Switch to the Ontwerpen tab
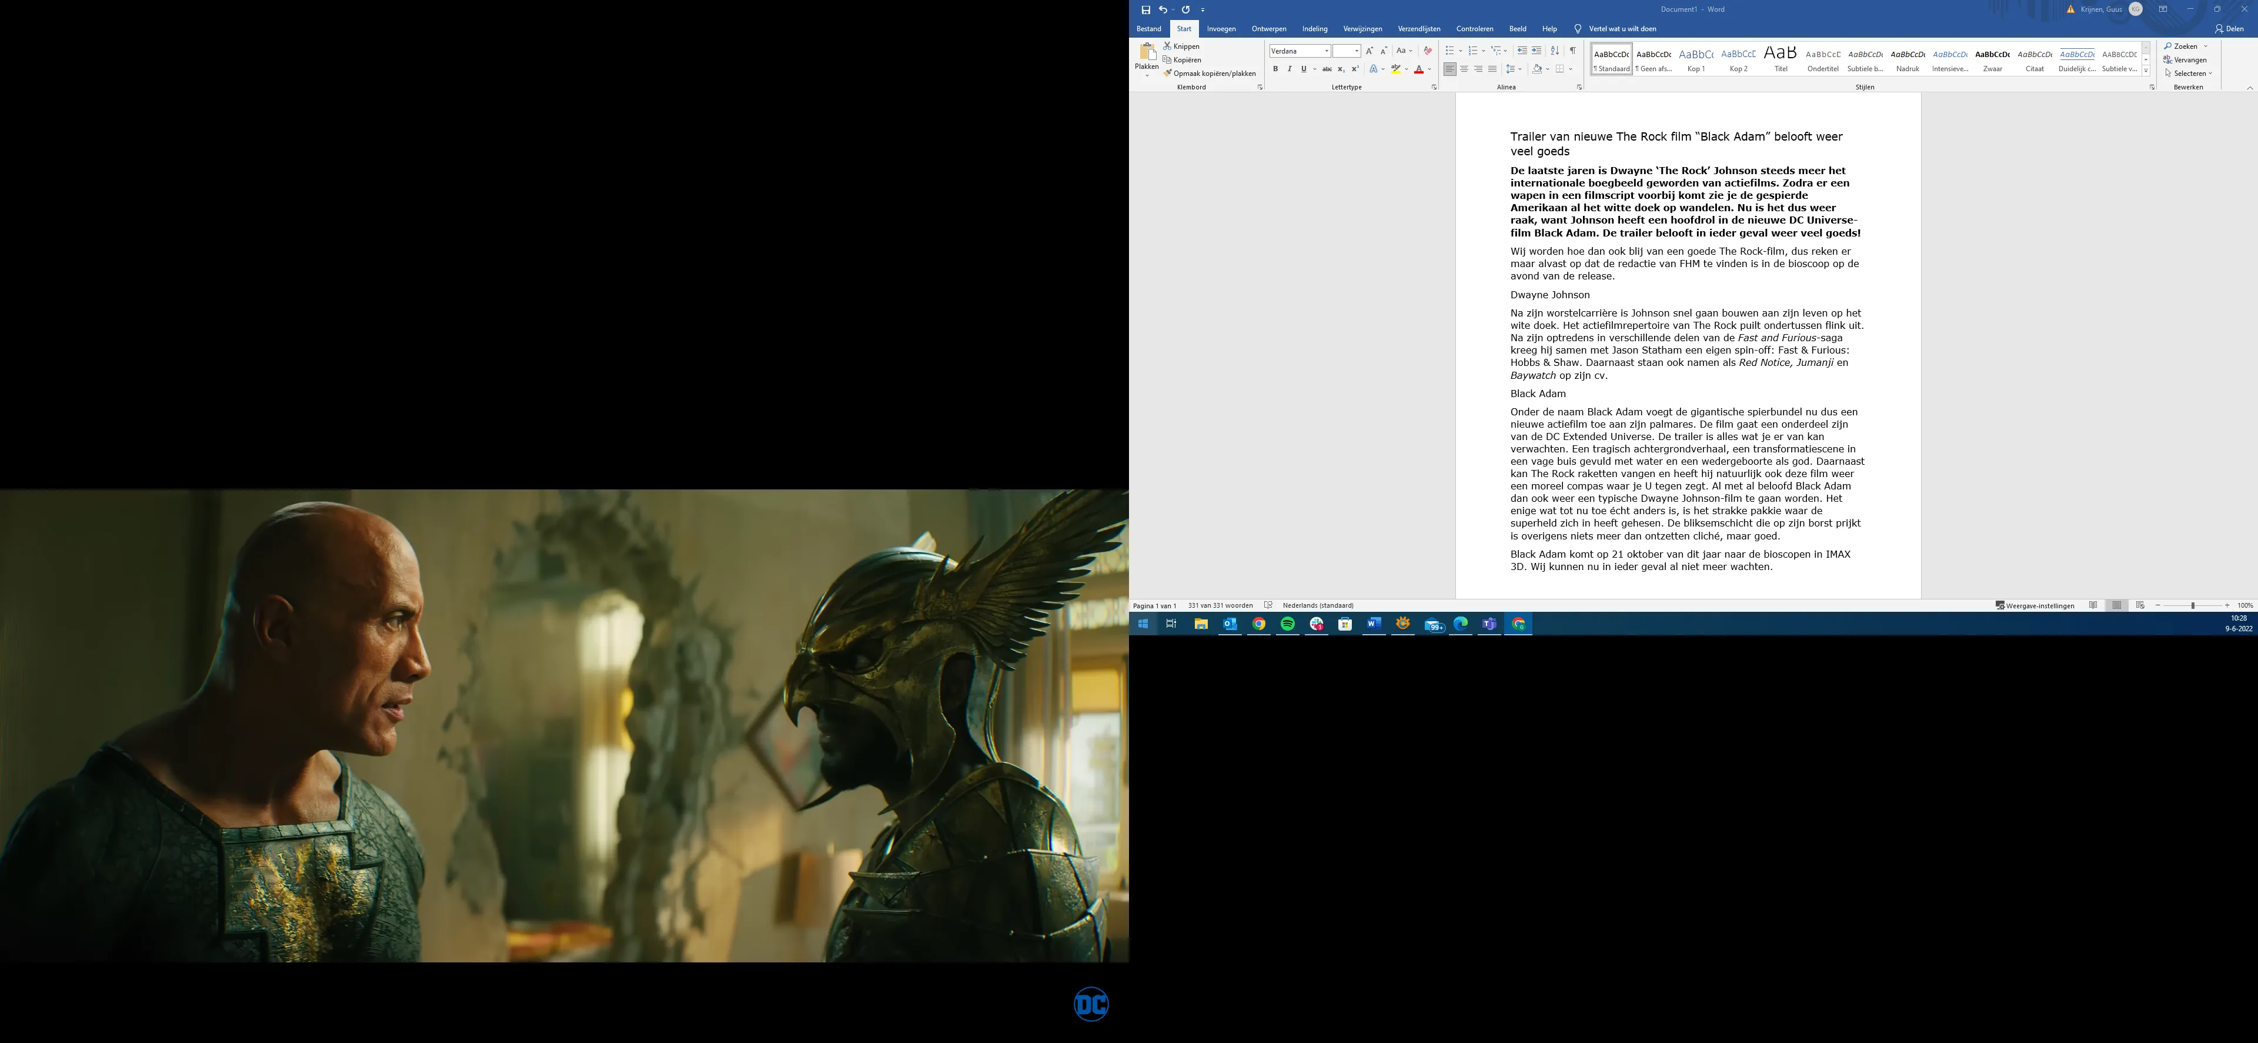 click(x=1268, y=29)
